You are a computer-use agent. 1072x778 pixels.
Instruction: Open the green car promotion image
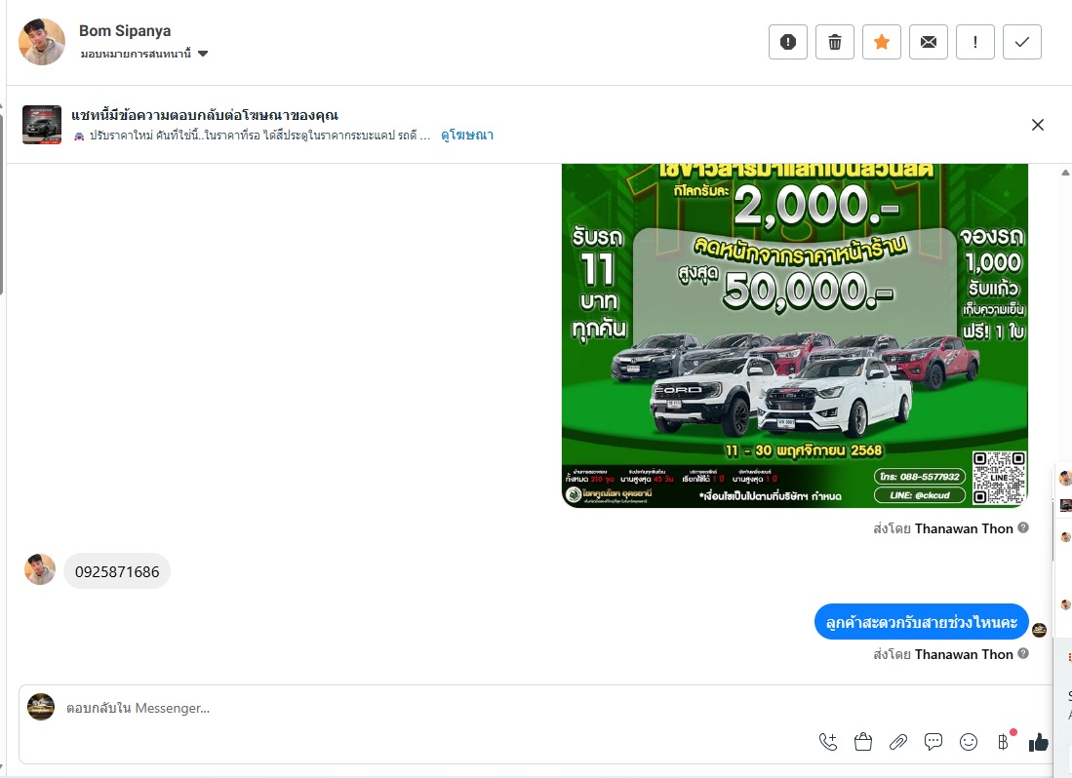[x=794, y=335]
